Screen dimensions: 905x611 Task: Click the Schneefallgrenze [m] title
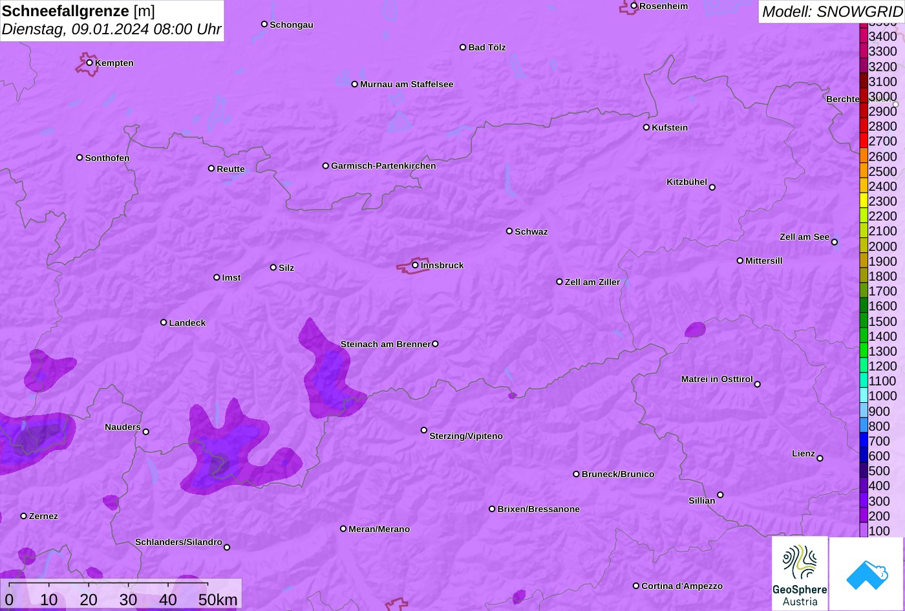tap(78, 11)
